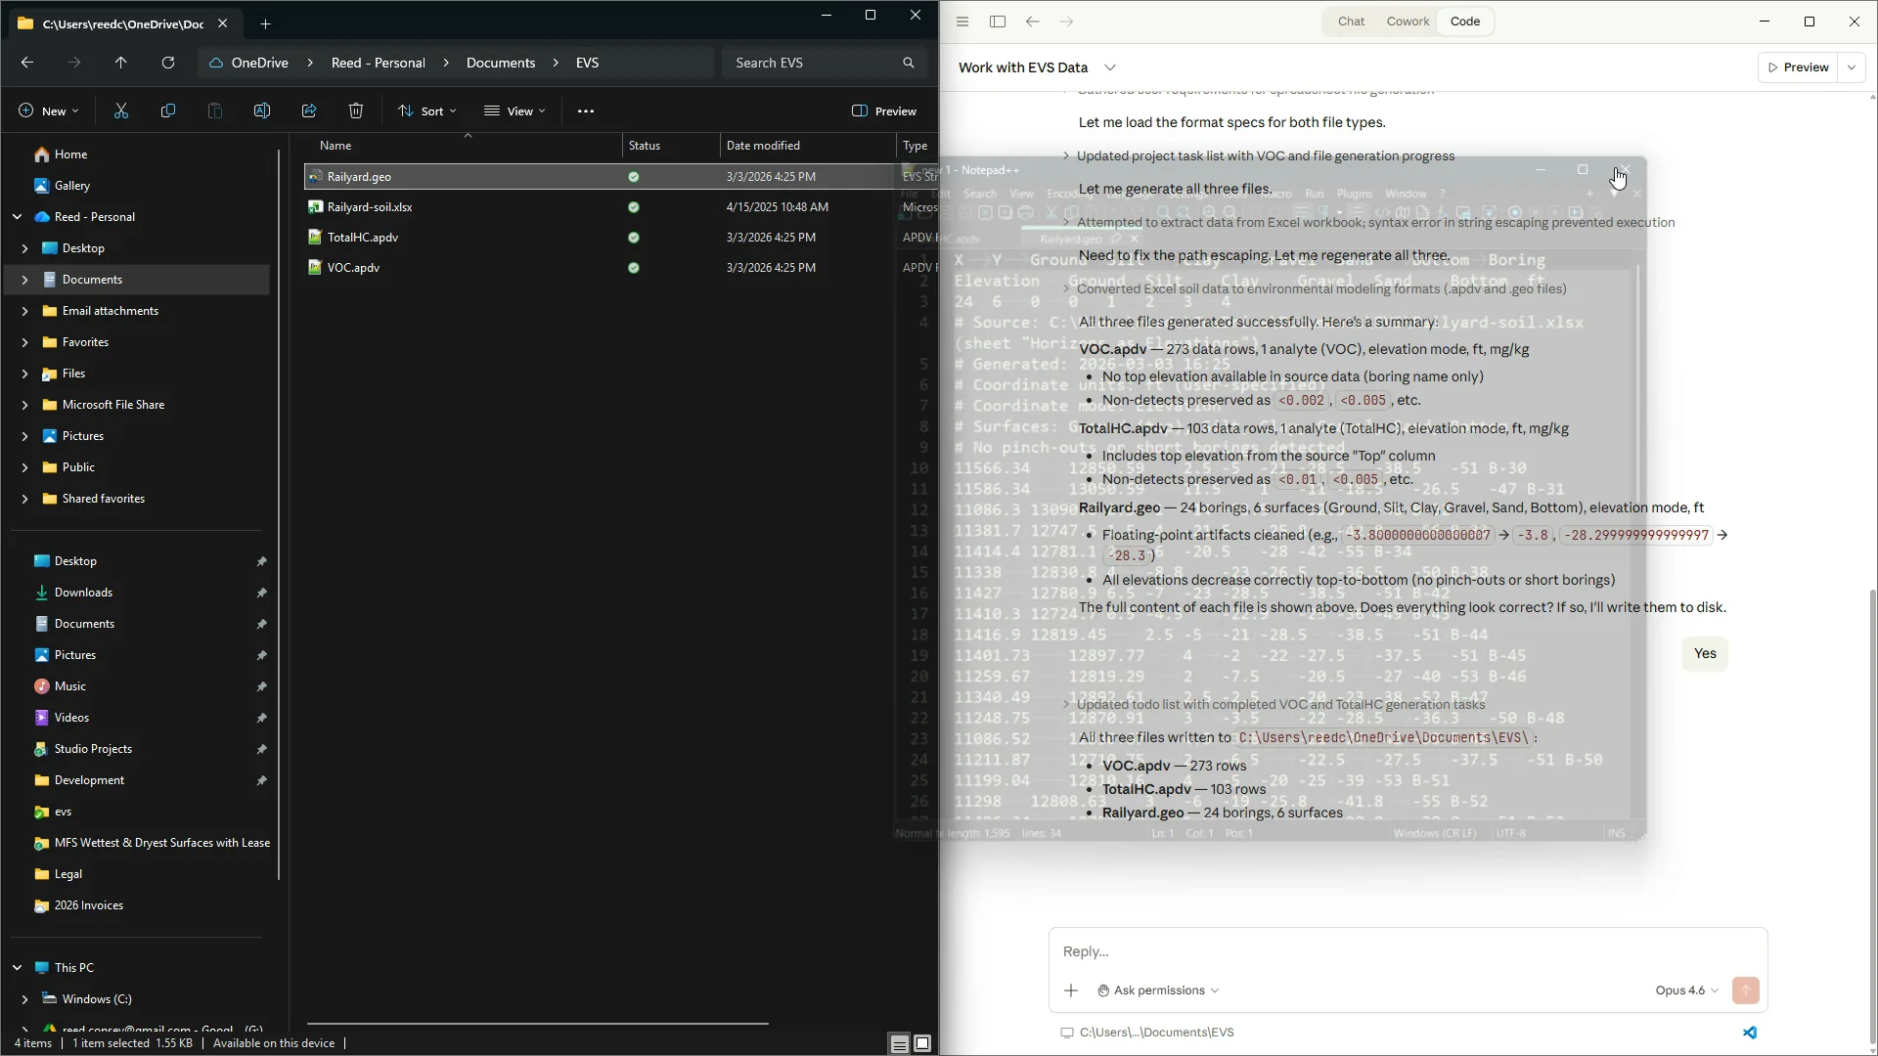1878x1056 pixels.
Task: Click the Rename icon in Explorer toolbar
Action: tap(262, 110)
